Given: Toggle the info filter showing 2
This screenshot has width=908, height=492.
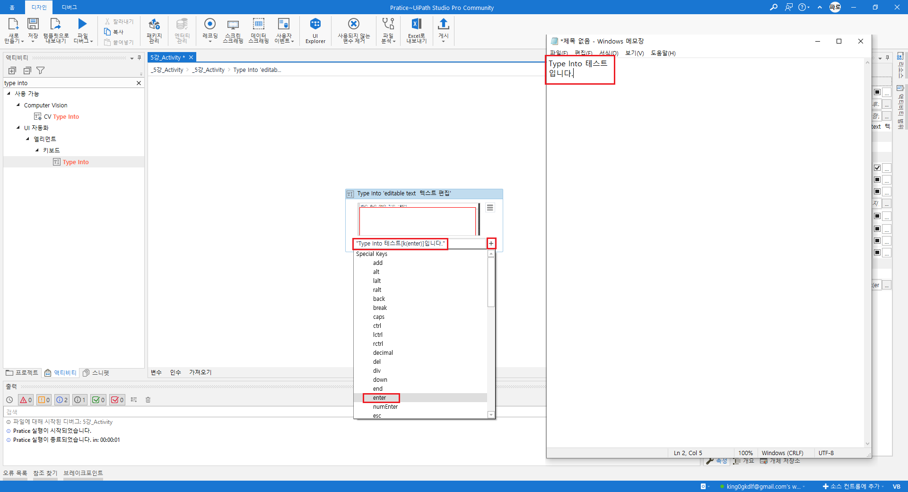Looking at the screenshot, I should coord(62,400).
